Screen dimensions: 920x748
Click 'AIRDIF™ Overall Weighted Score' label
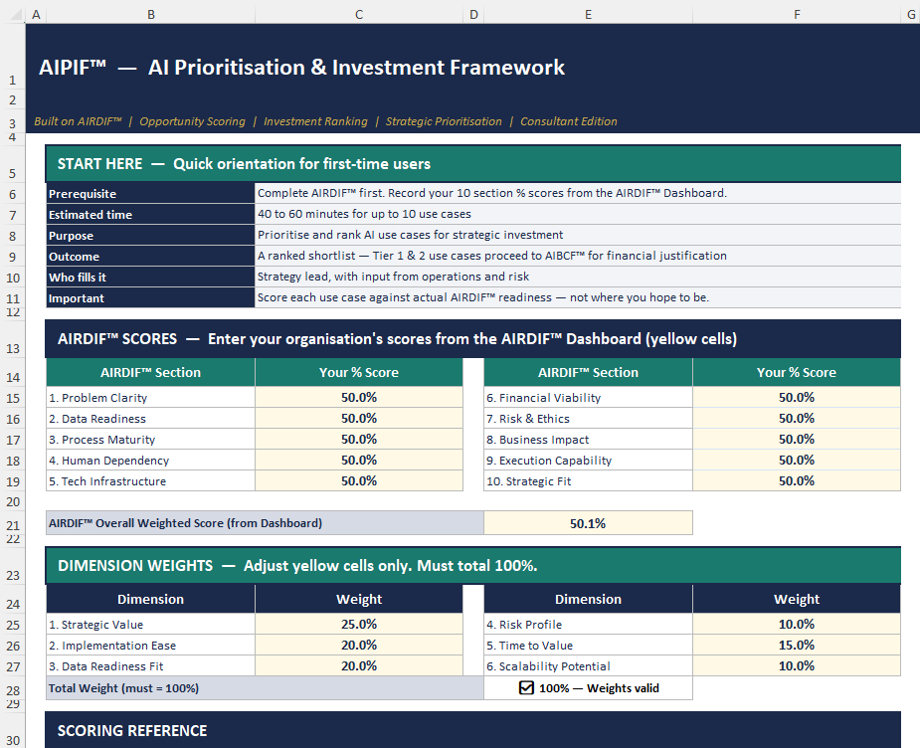pyautogui.click(x=265, y=523)
